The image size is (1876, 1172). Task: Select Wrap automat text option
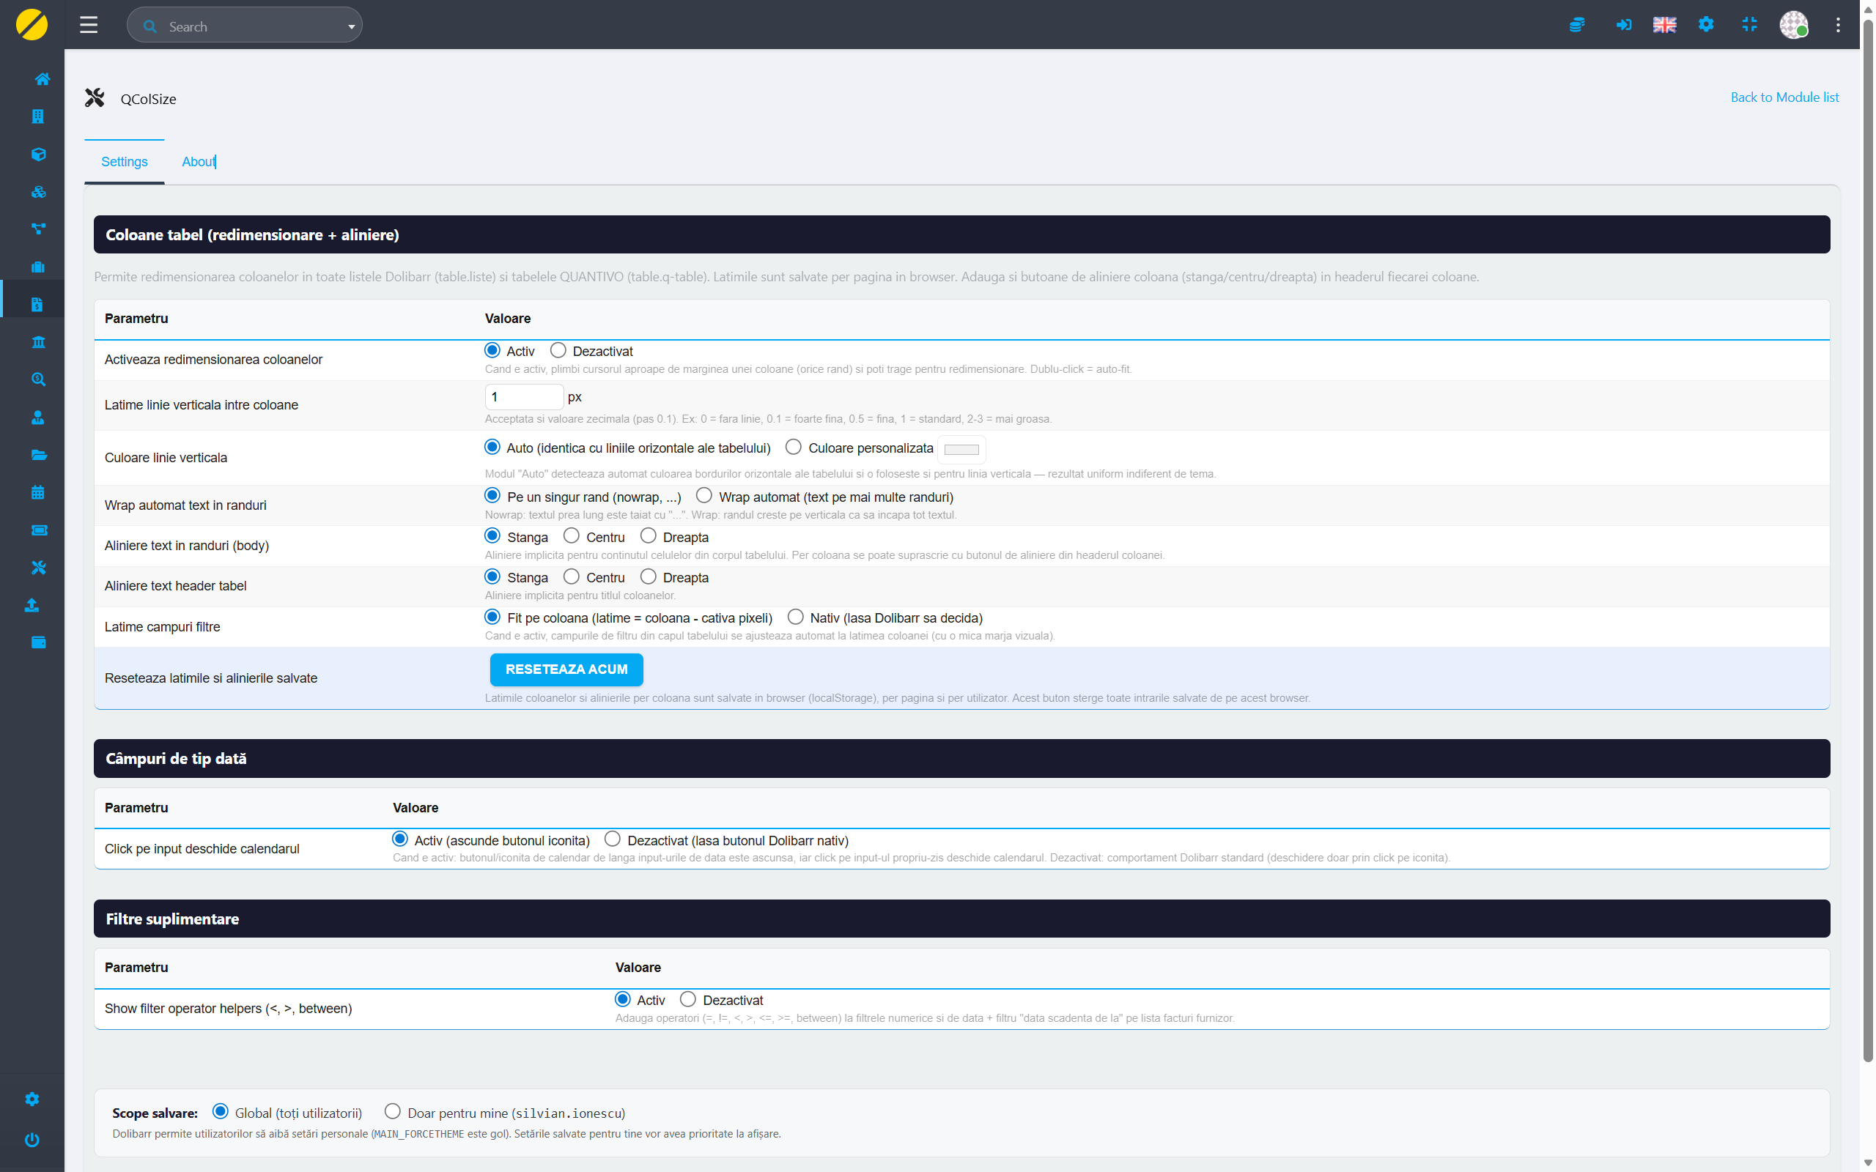[x=704, y=495]
